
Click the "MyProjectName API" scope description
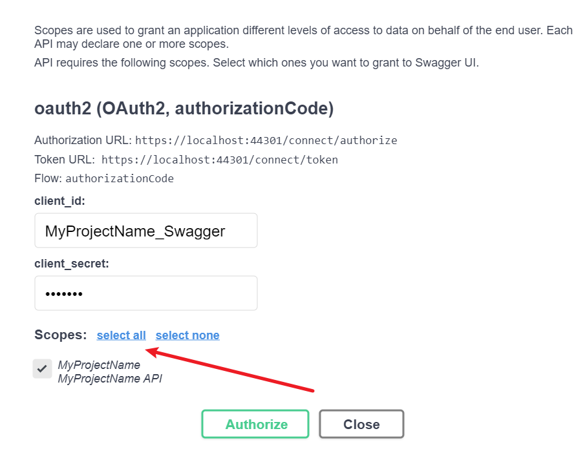tap(110, 379)
